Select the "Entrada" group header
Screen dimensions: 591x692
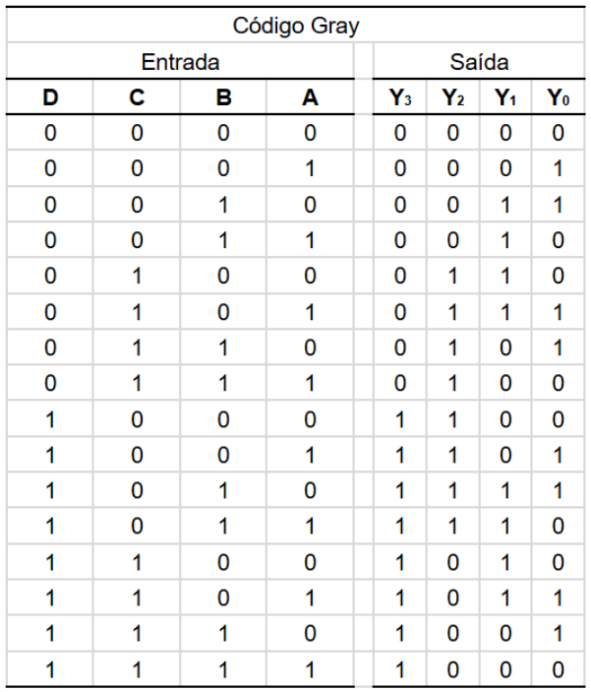180,62
